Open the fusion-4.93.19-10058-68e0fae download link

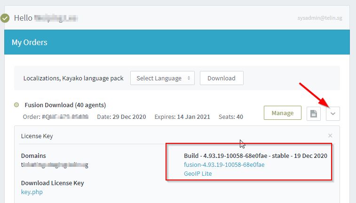(224, 164)
